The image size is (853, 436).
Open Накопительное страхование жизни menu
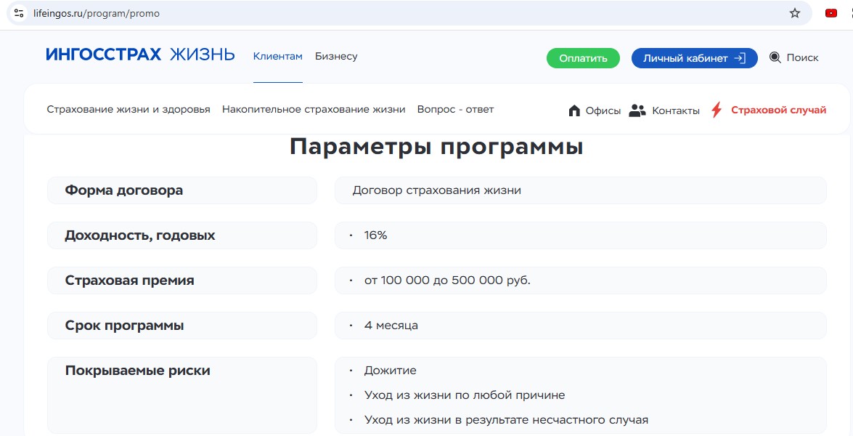(314, 110)
